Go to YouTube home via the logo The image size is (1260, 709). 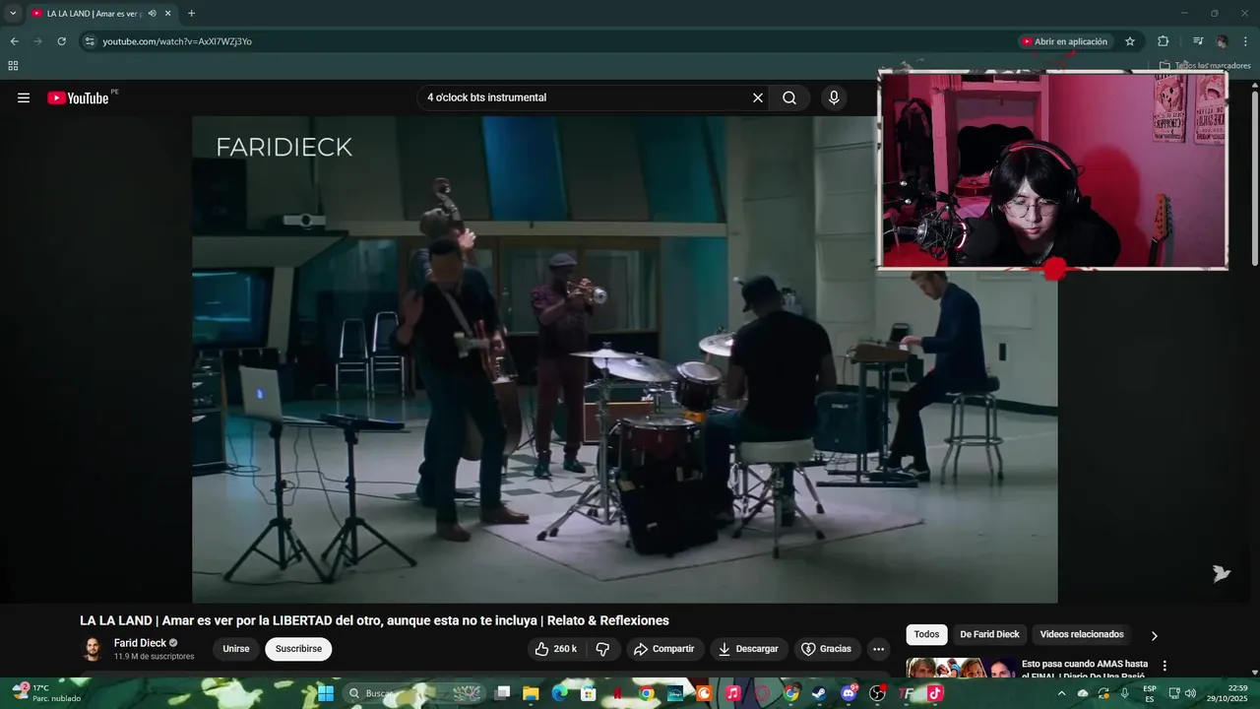click(x=78, y=97)
